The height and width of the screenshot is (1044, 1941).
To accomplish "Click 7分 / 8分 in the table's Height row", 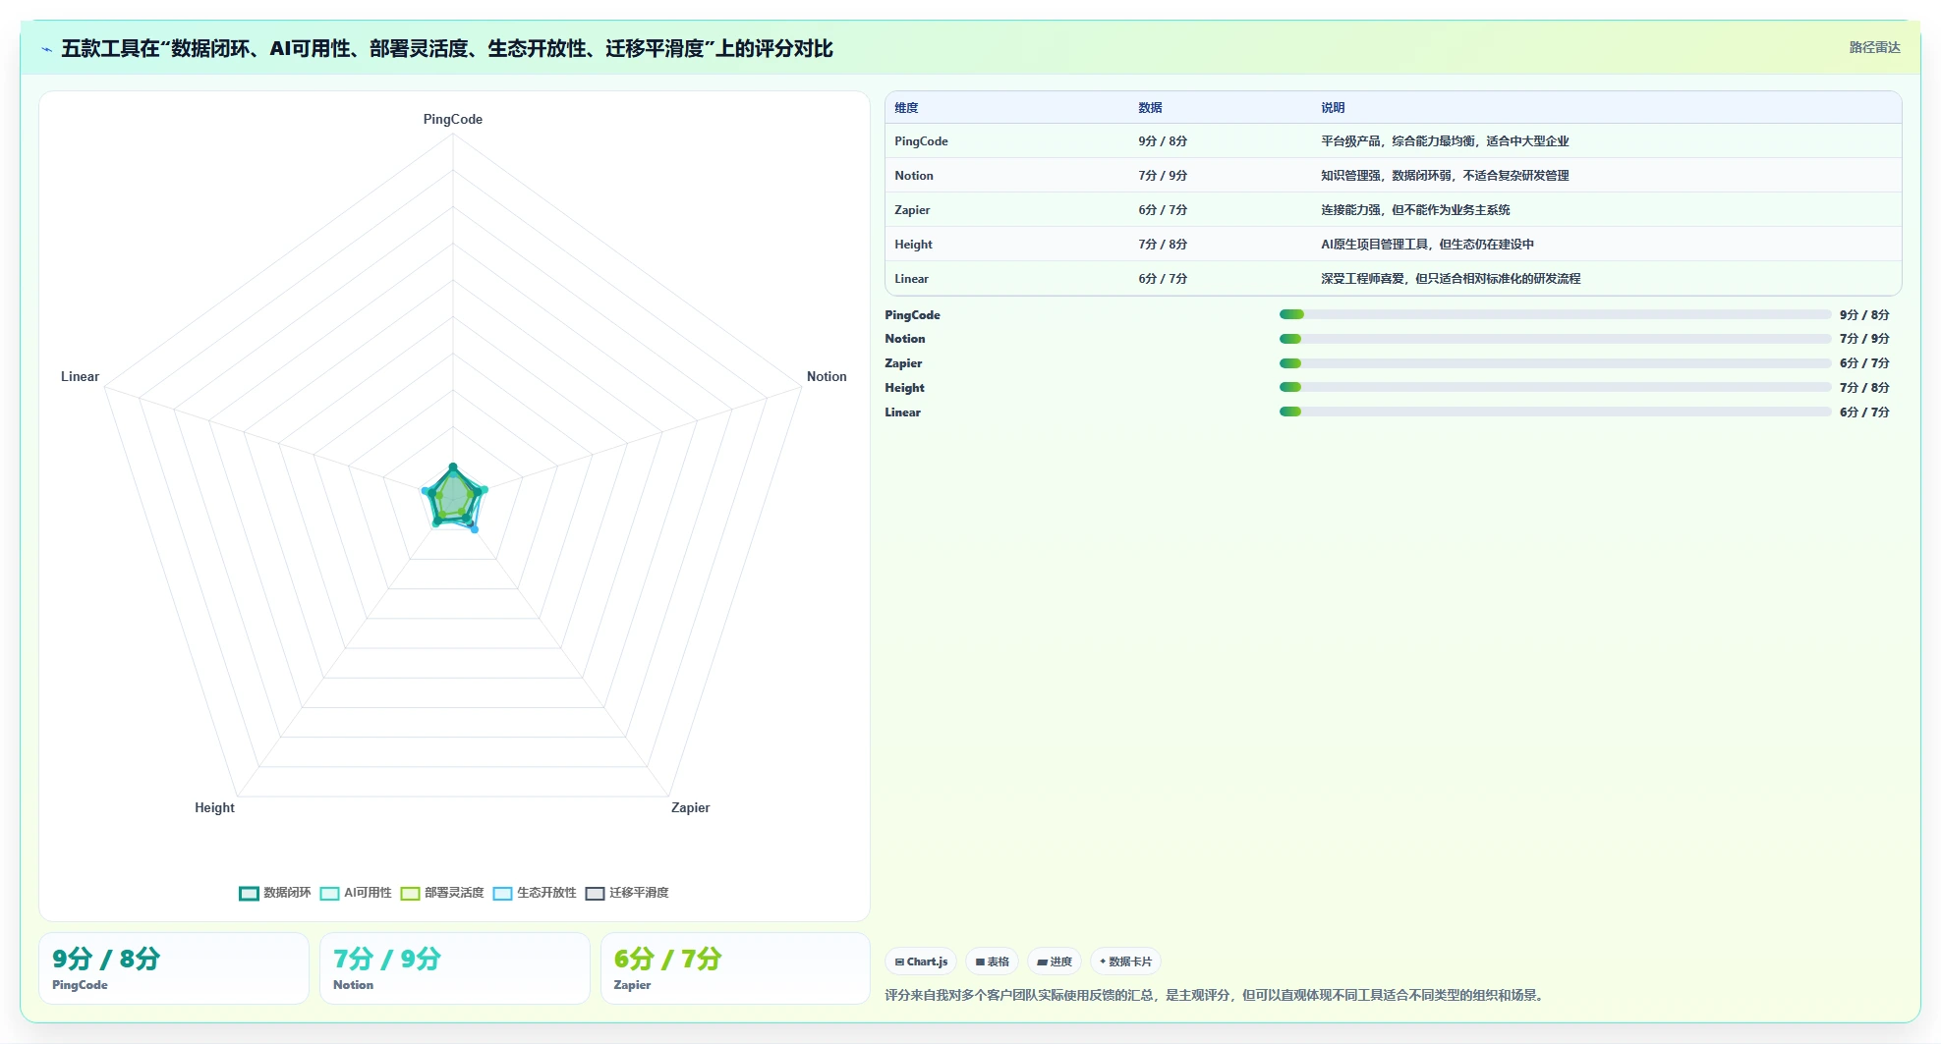I will tap(1163, 245).
